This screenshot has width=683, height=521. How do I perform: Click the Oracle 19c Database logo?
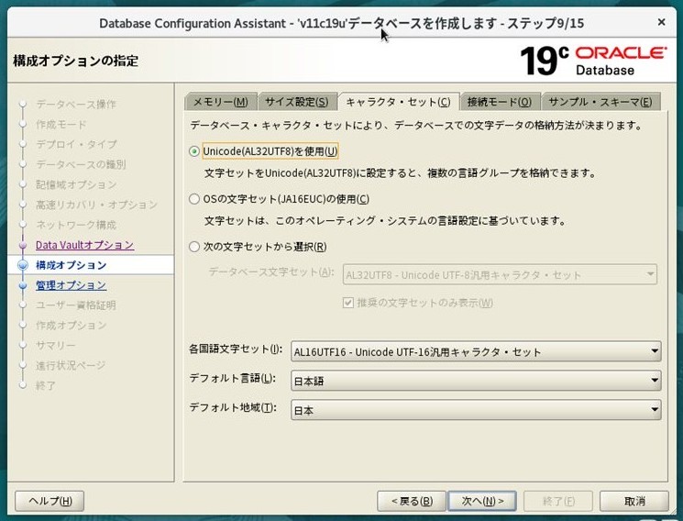pos(593,61)
